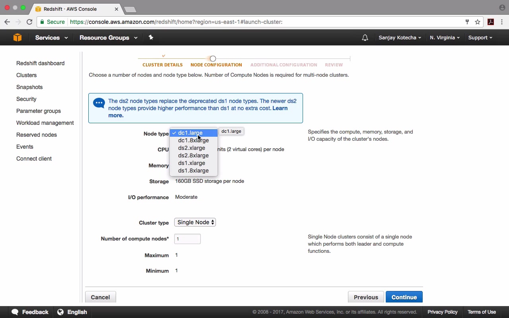Click the Number of compute nodes field
Image resolution: width=509 pixels, height=318 pixels.
point(187,239)
